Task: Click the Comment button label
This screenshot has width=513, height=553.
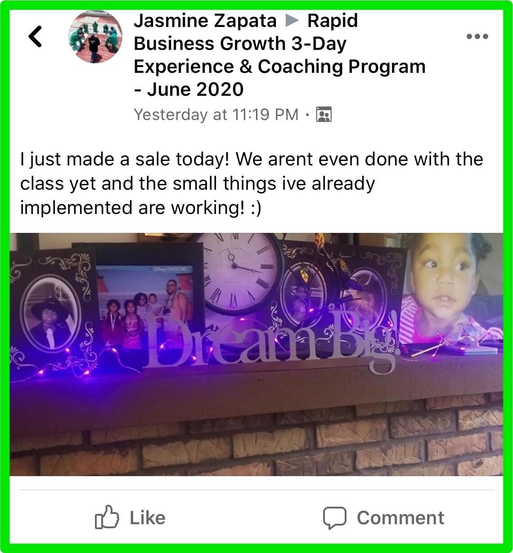Action: click(400, 518)
